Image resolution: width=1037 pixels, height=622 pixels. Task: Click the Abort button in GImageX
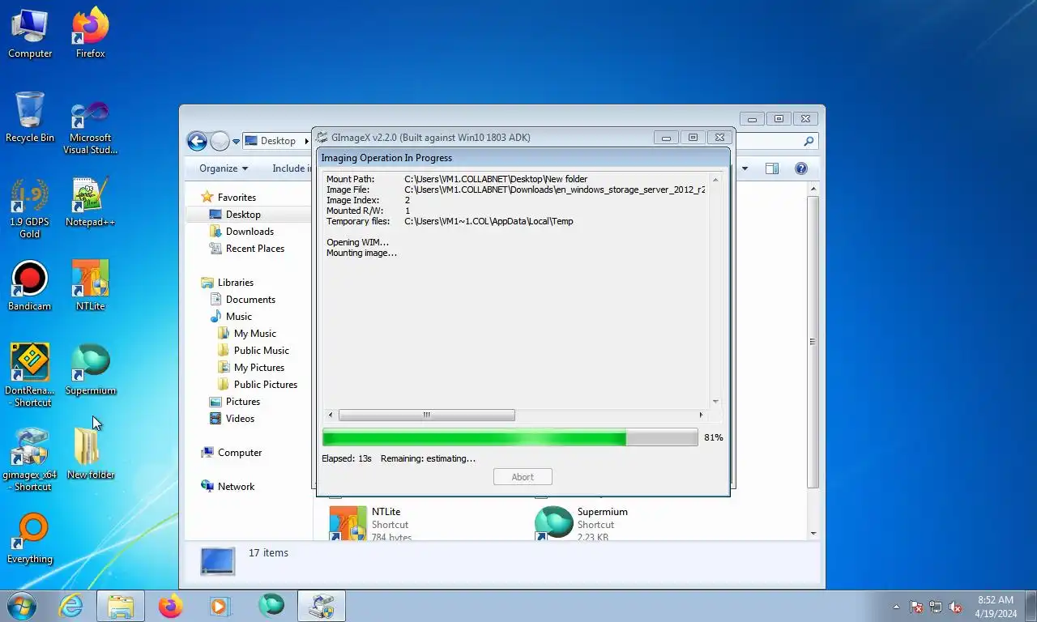tap(523, 477)
